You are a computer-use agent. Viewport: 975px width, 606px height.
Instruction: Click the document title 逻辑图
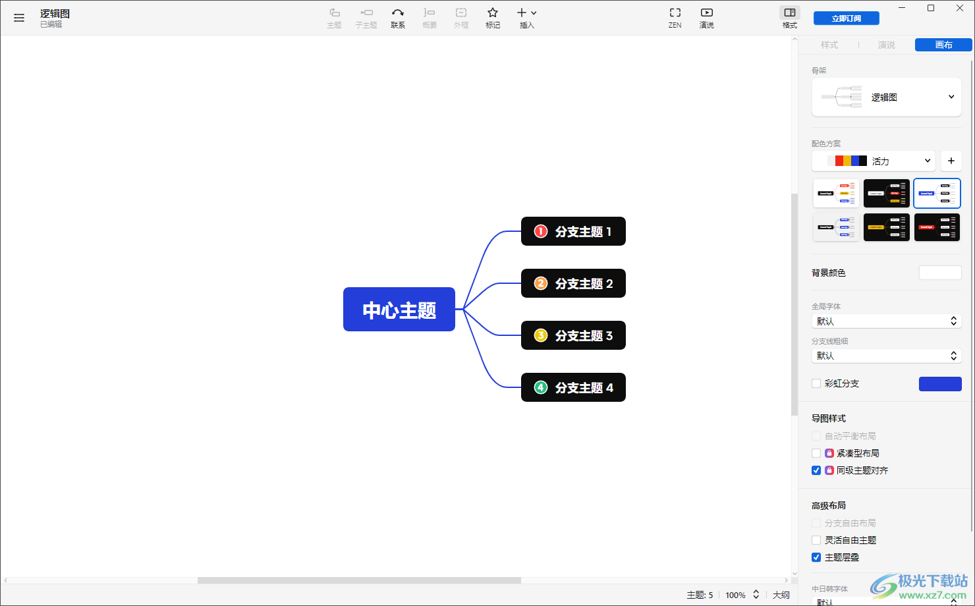pos(55,13)
